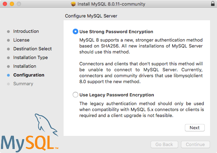Click the Go Back button

[164, 145]
